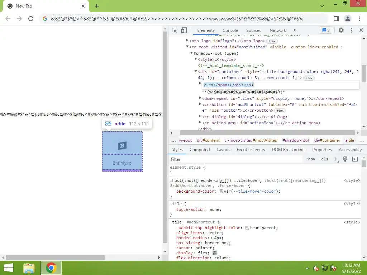Image resolution: width=367 pixels, height=275 pixels.
Task: Toggle the device toolbar icon
Action: click(184, 30)
